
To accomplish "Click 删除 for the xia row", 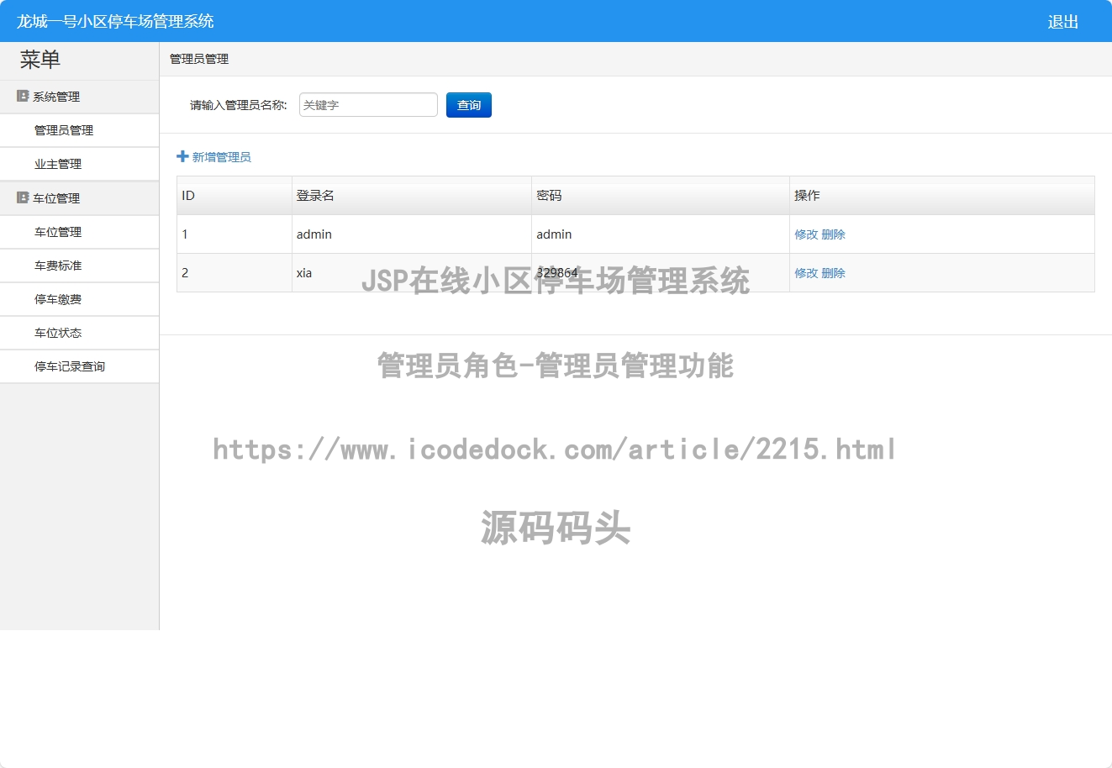I will (x=833, y=273).
